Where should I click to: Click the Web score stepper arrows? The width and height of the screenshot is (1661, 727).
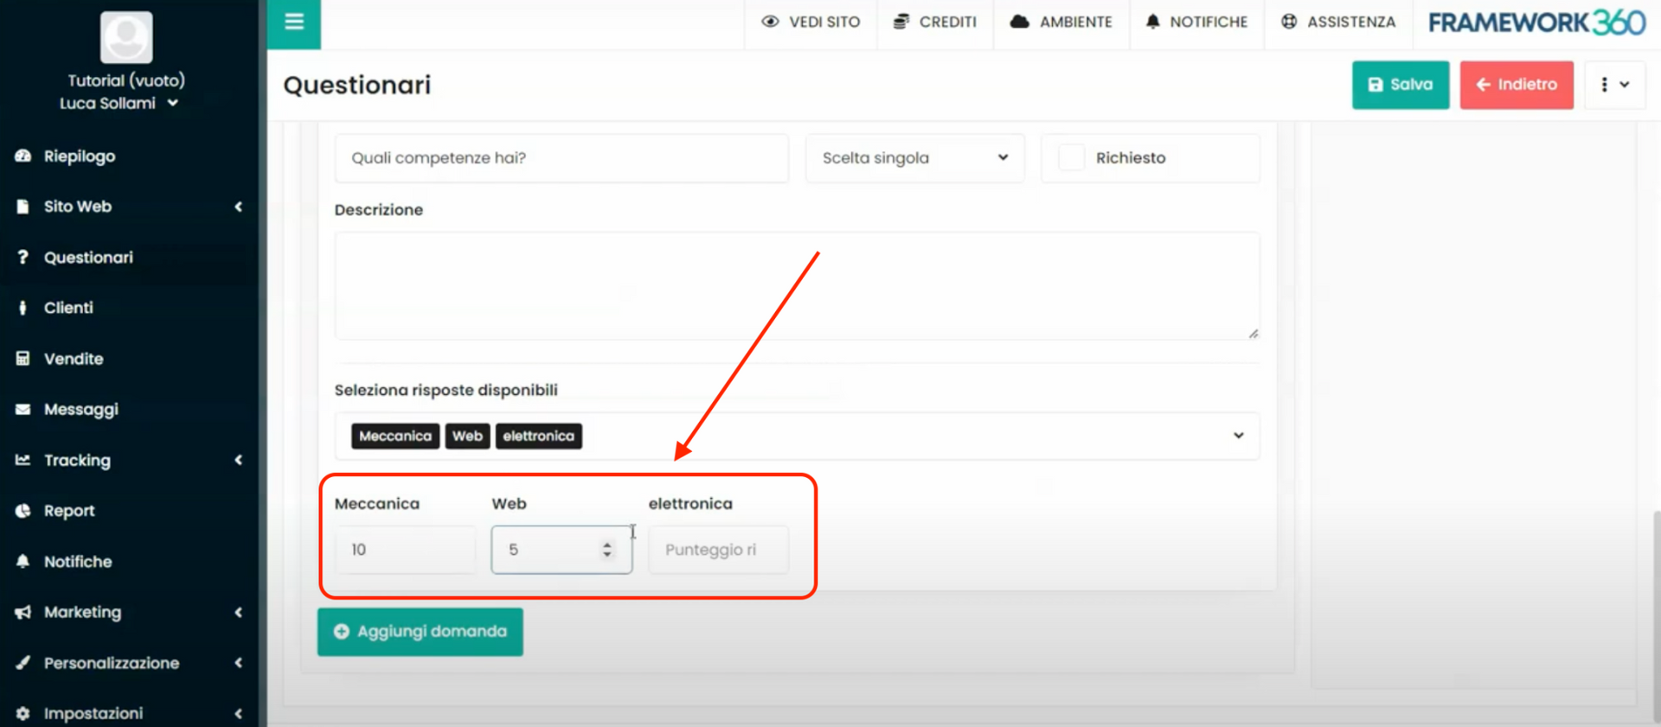pyautogui.click(x=607, y=550)
